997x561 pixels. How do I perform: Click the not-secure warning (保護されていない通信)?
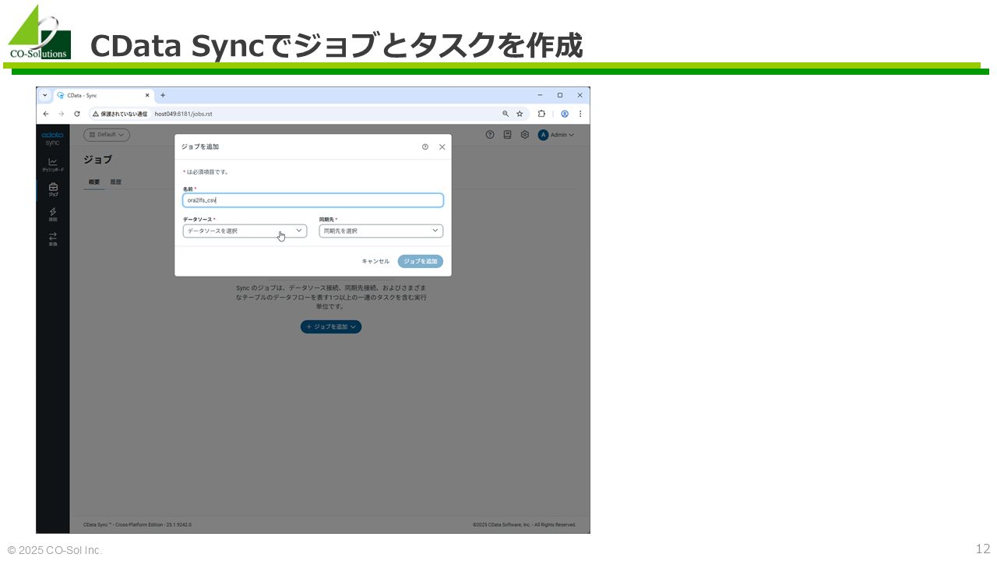pos(120,114)
